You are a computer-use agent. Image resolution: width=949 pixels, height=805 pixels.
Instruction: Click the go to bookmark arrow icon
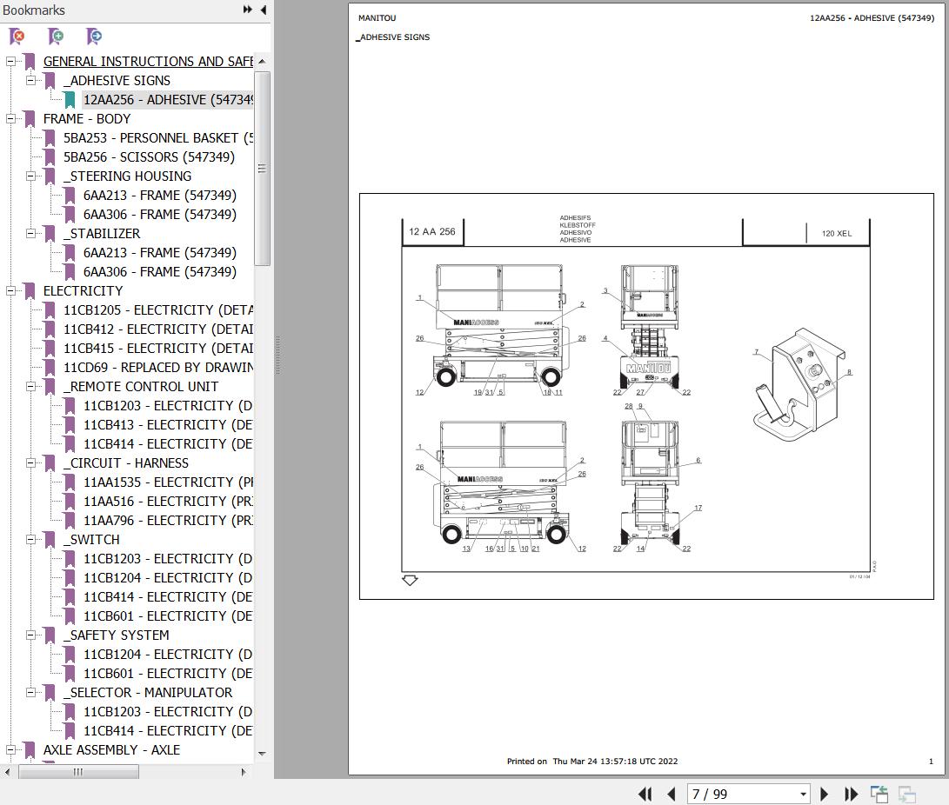point(95,37)
